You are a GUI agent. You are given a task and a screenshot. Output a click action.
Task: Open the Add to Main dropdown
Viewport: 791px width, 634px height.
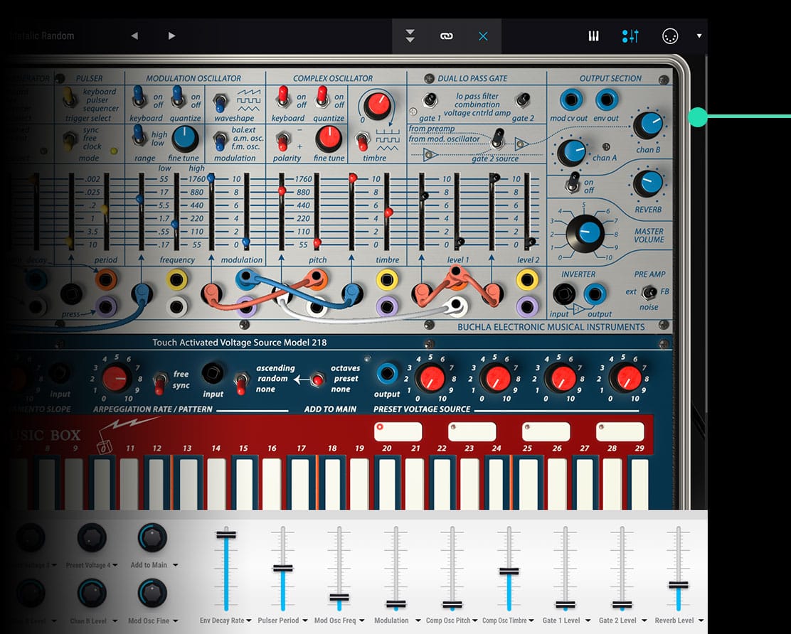pyautogui.click(x=176, y=566)
